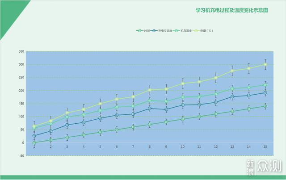Select the 电量 data point at x=15

coord(265,64)
